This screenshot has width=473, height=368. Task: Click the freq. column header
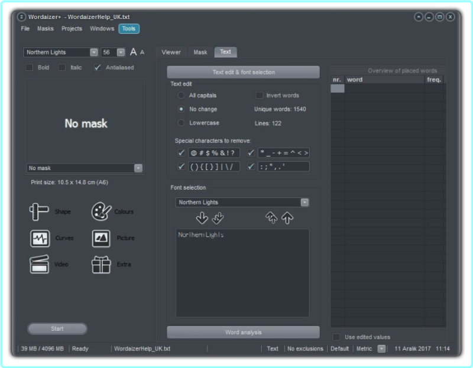click(x=434, y=80)
